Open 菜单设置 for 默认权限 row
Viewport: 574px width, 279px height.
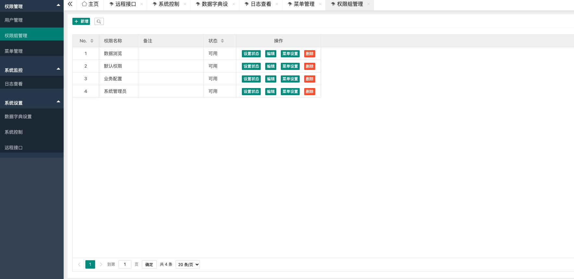pos(290,66)
